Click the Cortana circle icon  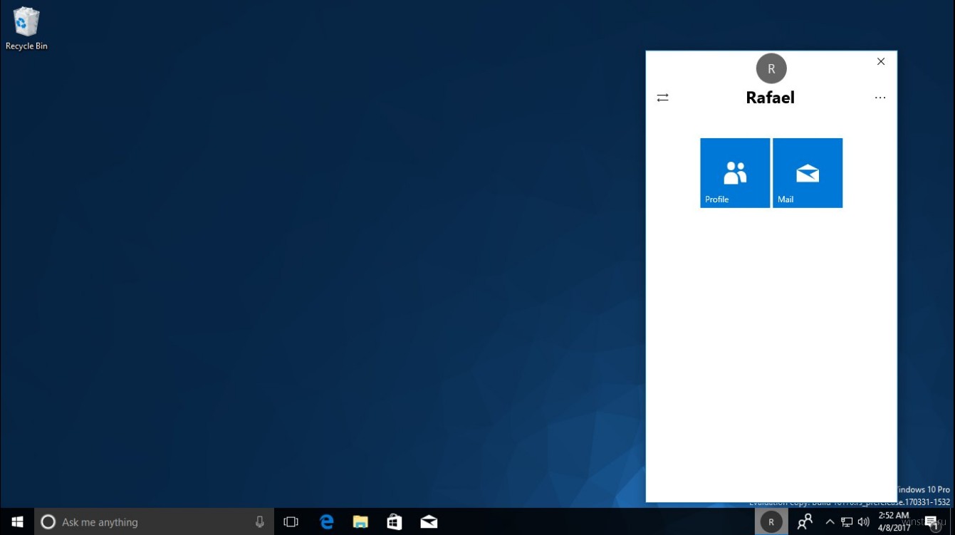coord(48,522)
